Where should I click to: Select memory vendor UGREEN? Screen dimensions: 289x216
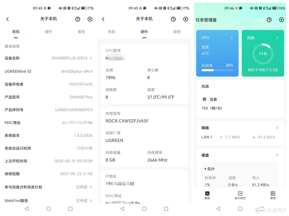pos(114,141)
